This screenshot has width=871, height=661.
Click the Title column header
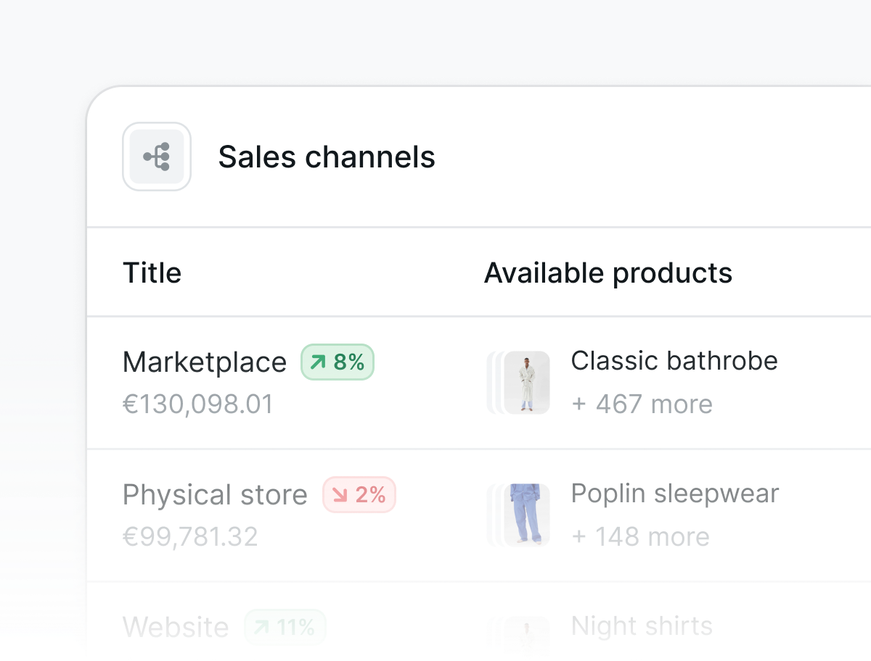pyautogui.click(x=152, y=273)
